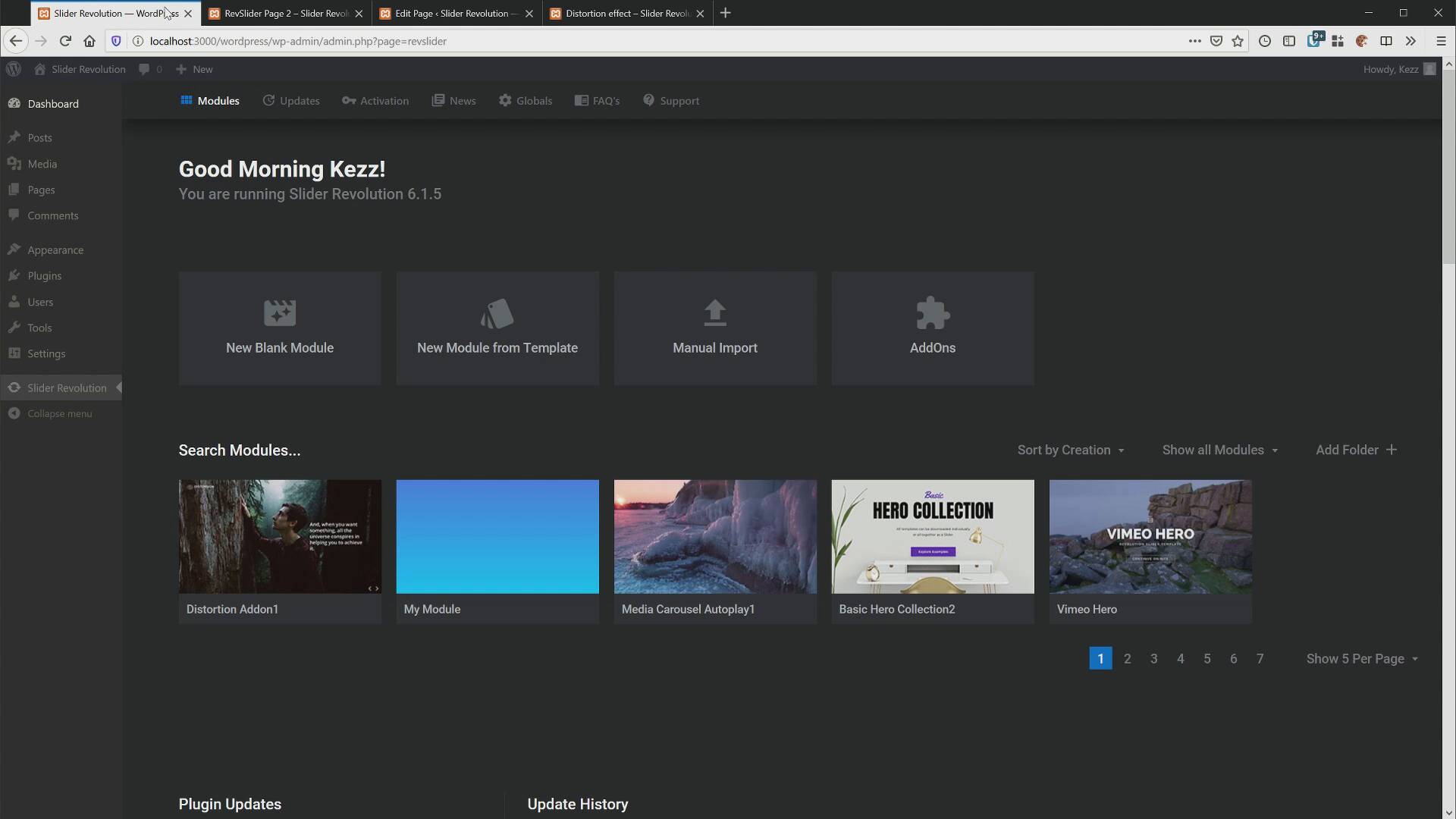Open the Show all Modules filter

click(1219, 450)
